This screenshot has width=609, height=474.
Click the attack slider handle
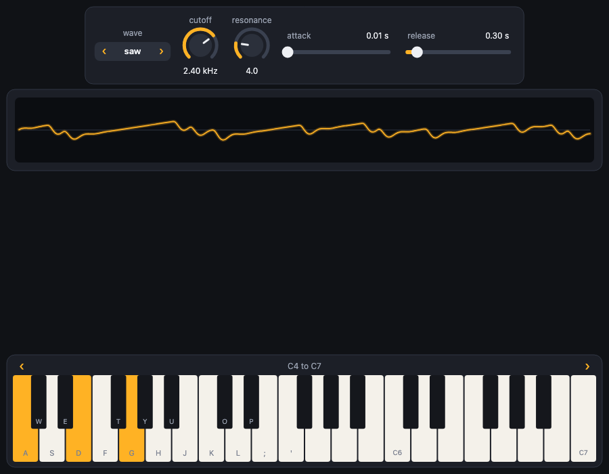(x=288, y=52)
